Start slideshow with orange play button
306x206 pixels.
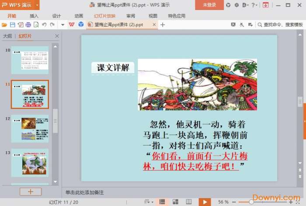(205, 202)
